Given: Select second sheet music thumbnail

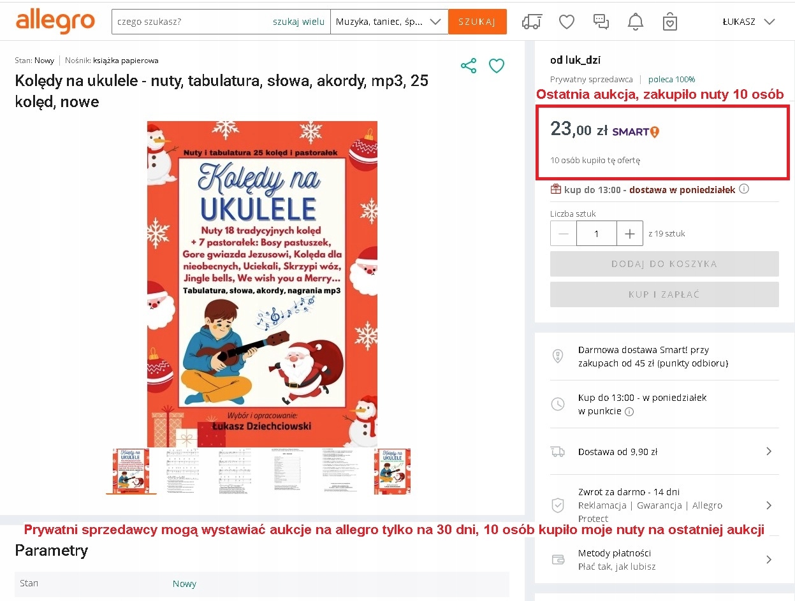Looking at the screenshot, I should (183, 471).
